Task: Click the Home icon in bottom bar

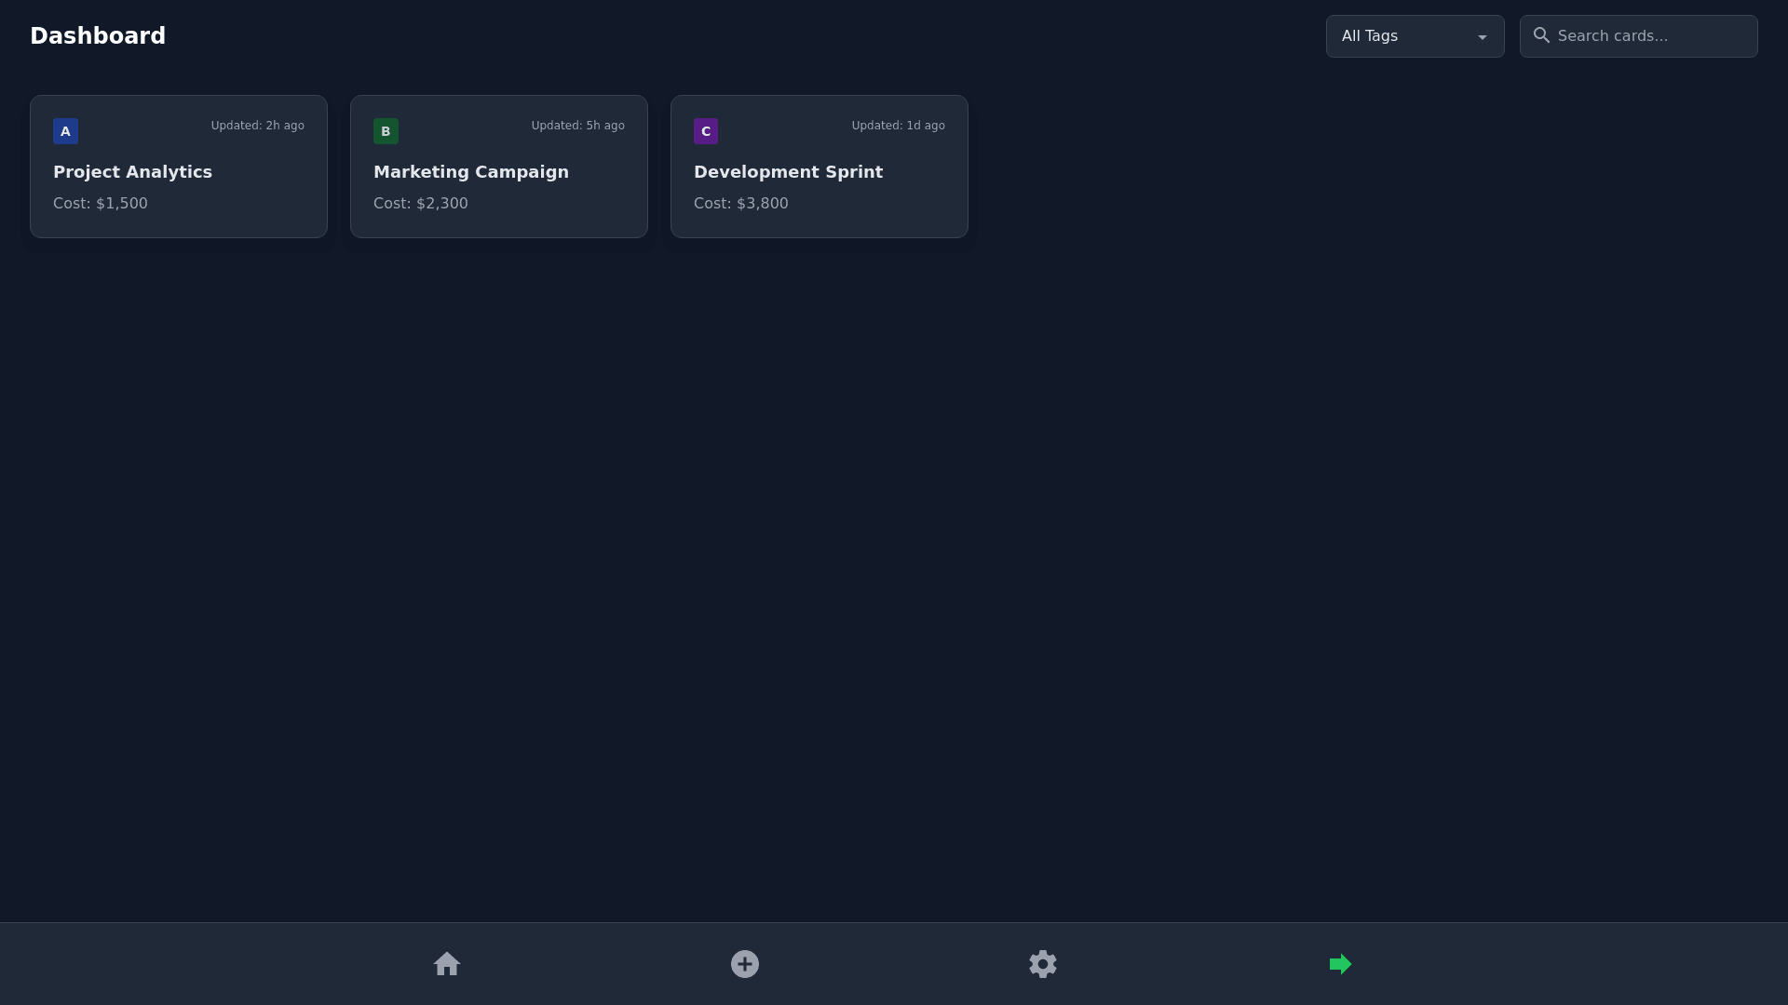Action: tap(447, 964)
